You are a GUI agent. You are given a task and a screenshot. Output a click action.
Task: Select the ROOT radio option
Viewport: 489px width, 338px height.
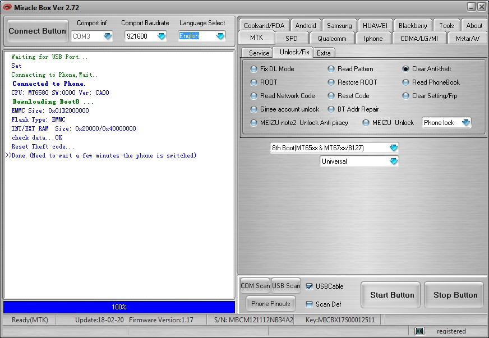click(253, 82)
